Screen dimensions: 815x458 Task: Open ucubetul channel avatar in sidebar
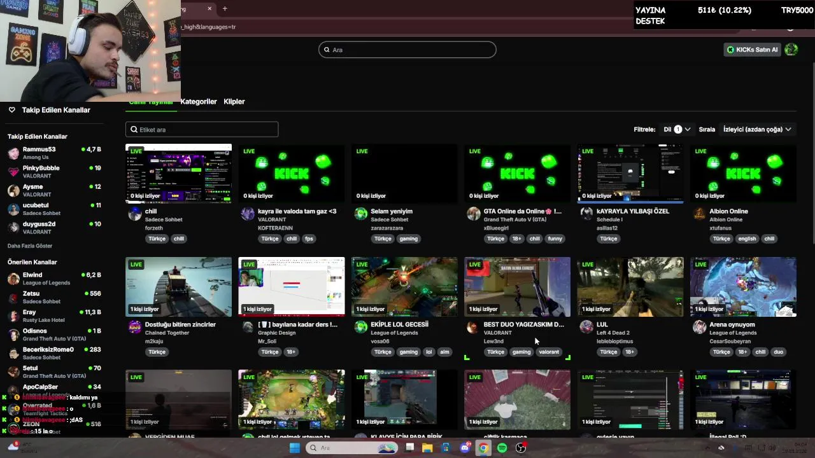pos(13,209)
